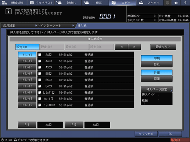Click paper icon in トレイ4 B5 row

click(x=40, y=74)
